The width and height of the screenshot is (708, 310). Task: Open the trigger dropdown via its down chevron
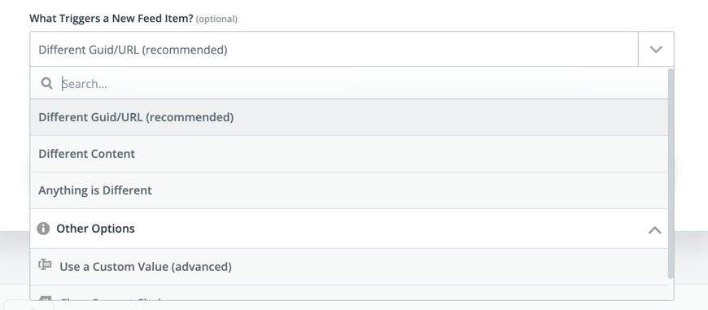(x=656, y=49)
